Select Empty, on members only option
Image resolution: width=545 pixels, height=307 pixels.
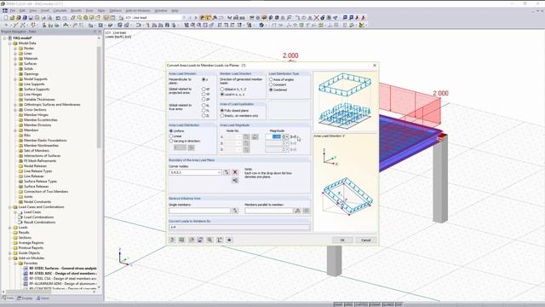click(222, 116)
